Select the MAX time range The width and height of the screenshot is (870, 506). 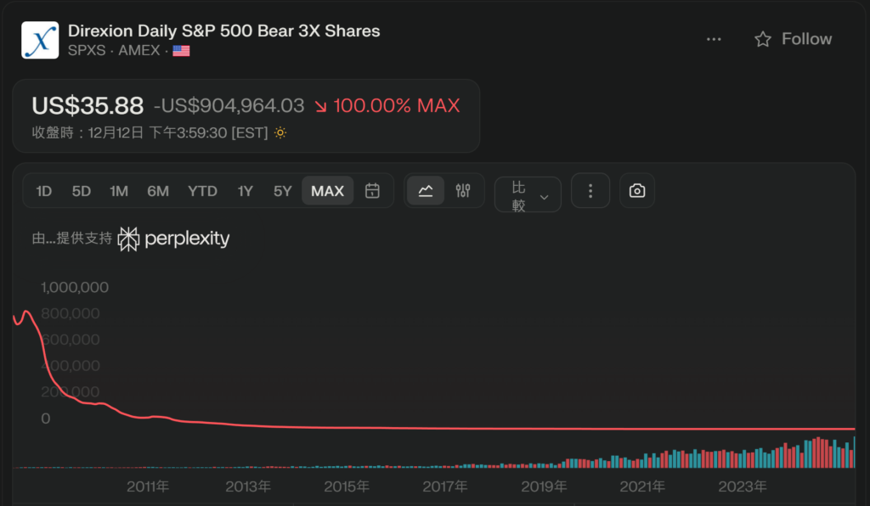coord(327,191)
